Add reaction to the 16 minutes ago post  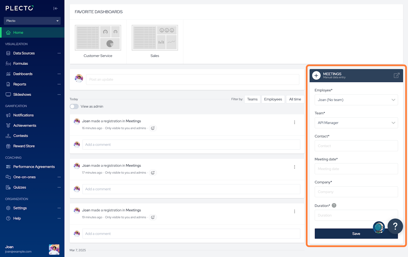(x=153, y=128)
